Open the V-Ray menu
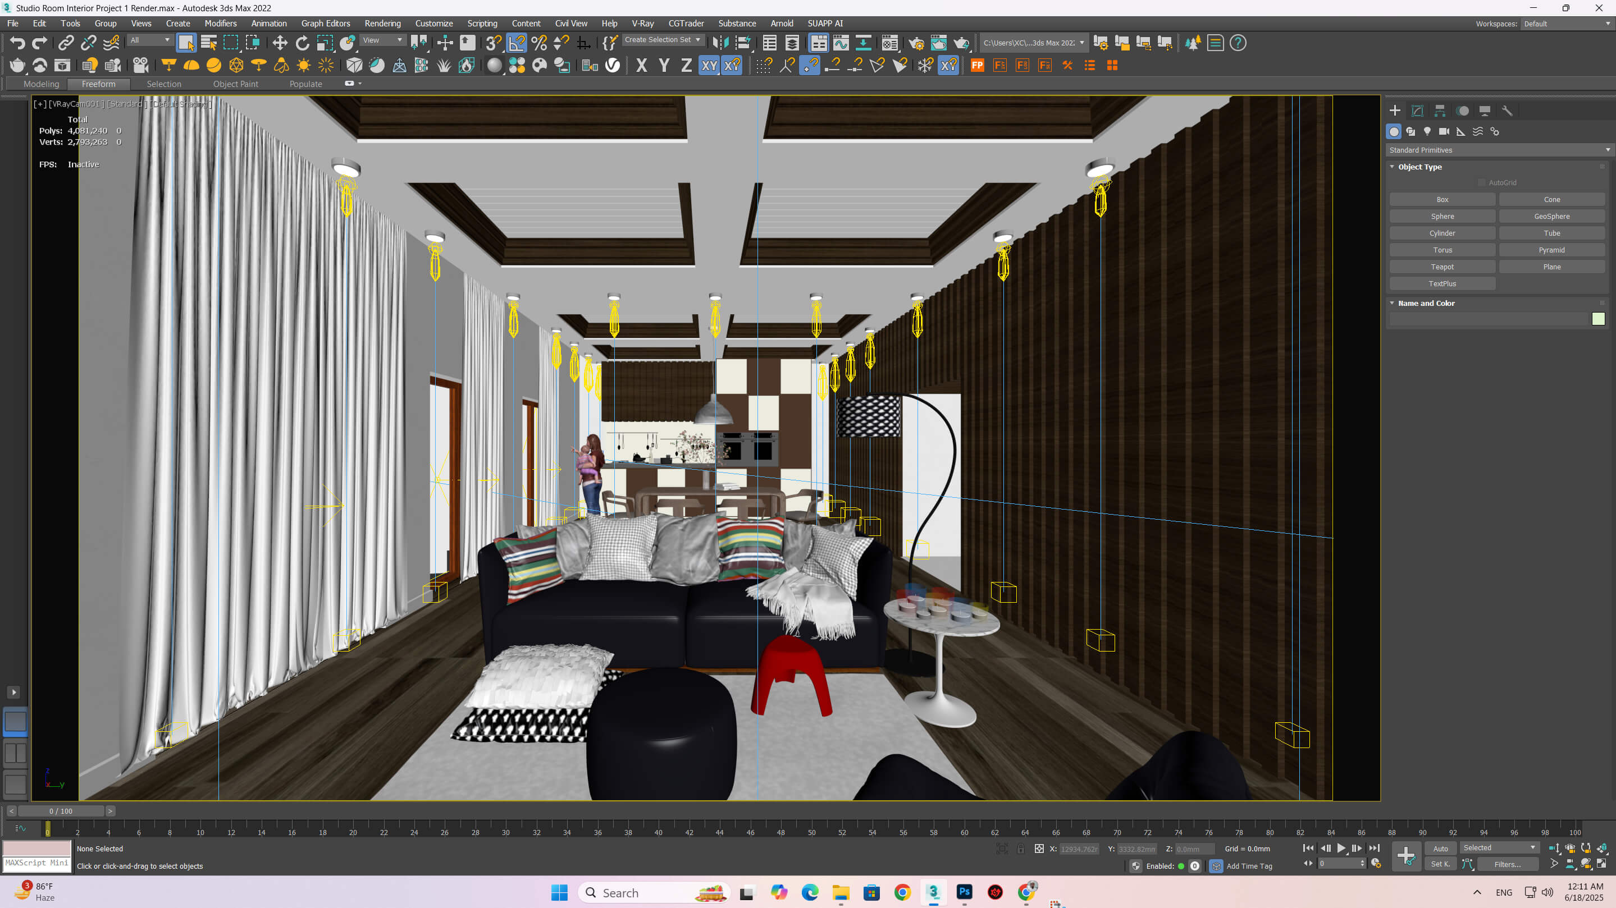This screenshot has height=908, width=1616. click(x=642, y=23)
